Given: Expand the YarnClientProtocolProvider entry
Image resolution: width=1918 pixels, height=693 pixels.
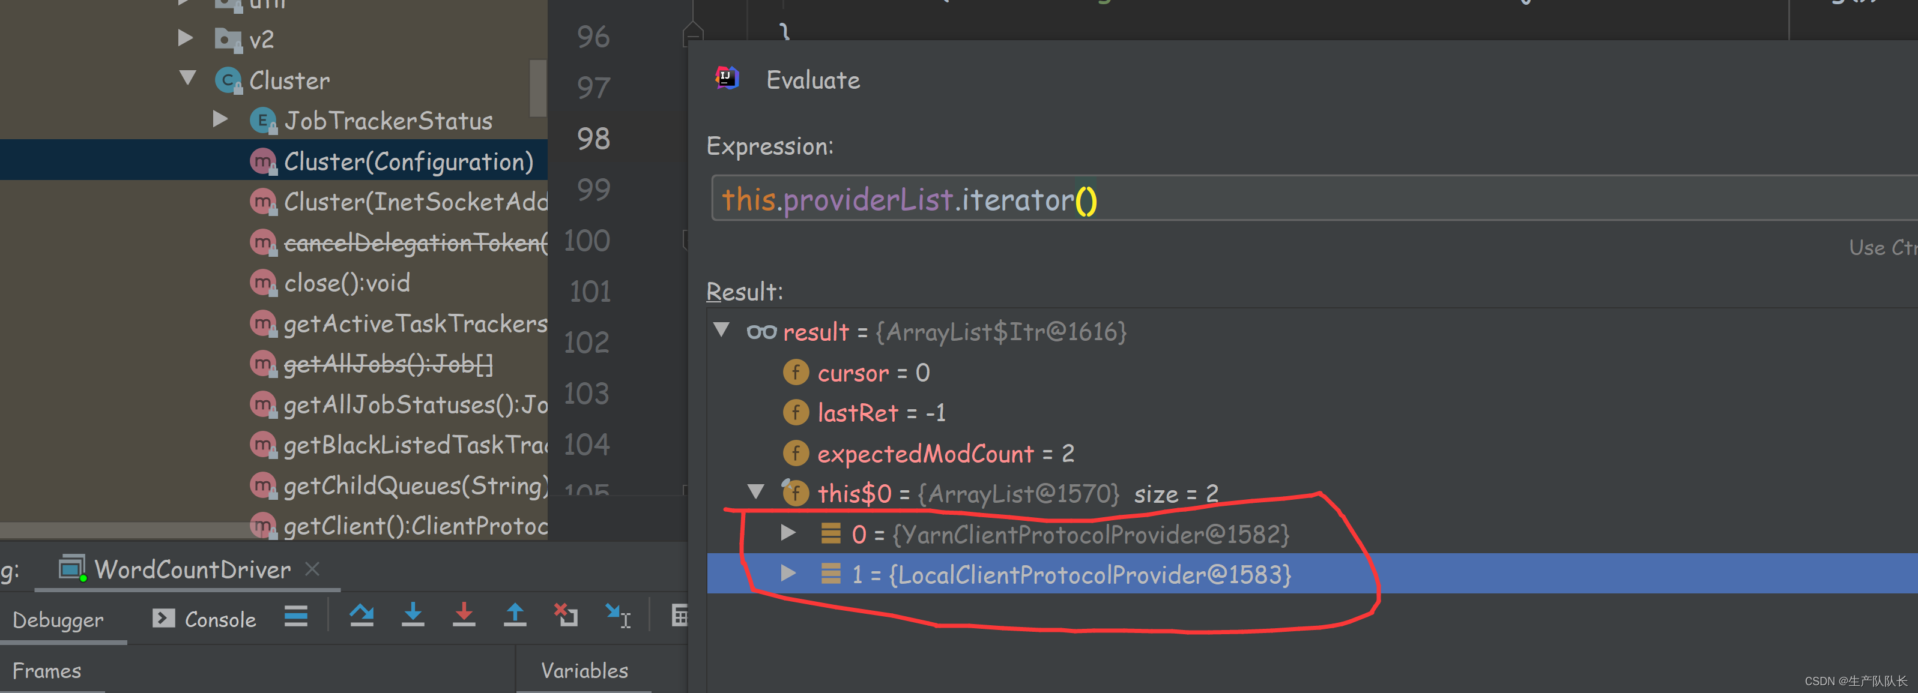Looking at the screenshot, I should tap(788, 532).
